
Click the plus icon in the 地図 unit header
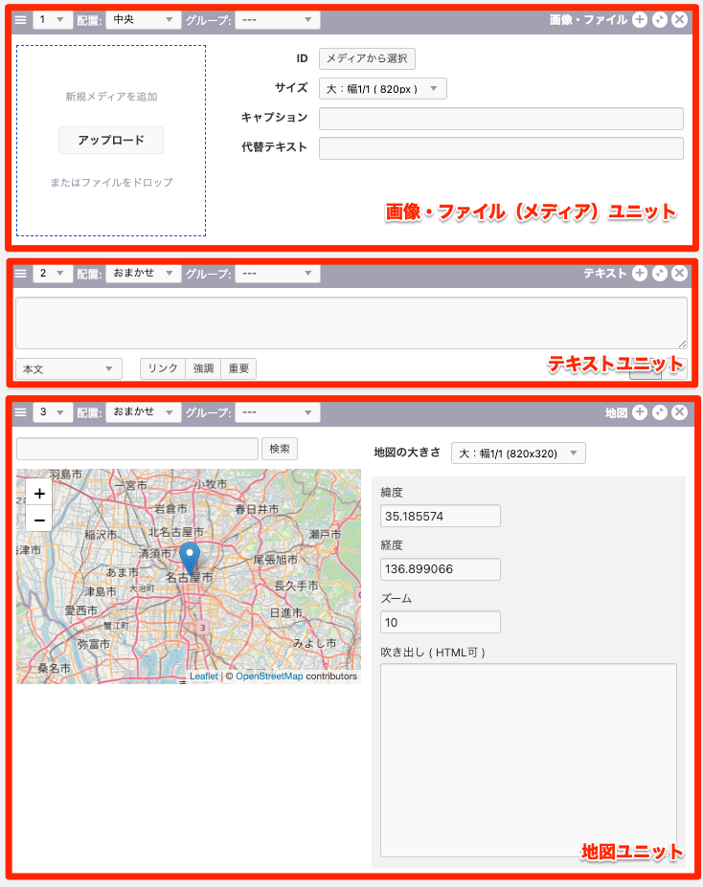point(640,412)
